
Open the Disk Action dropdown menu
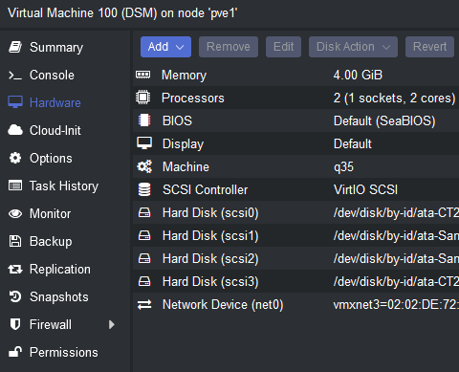click(353, 47)
